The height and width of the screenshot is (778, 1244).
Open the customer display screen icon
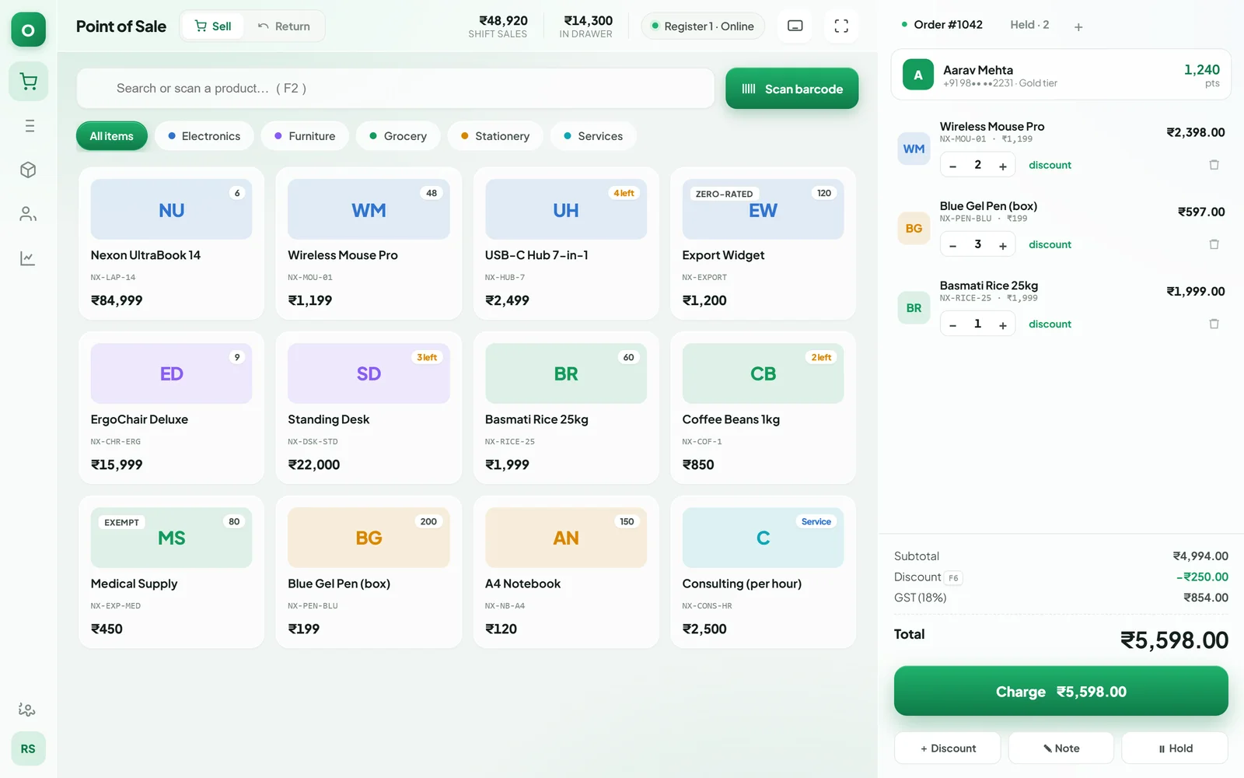795,26
